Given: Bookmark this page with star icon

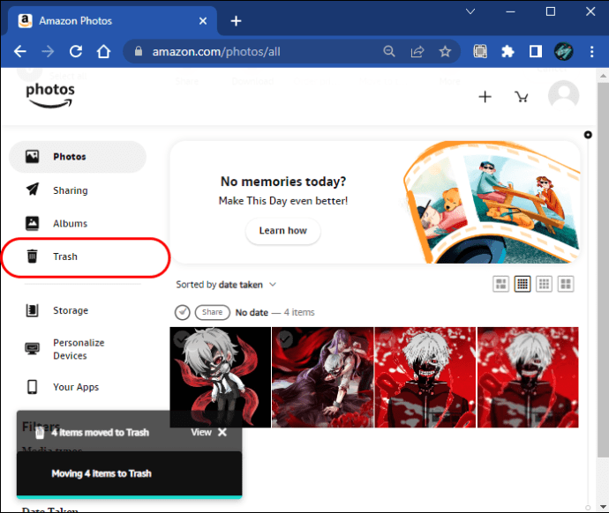Looking at the screenshot, I should point(444,51).
